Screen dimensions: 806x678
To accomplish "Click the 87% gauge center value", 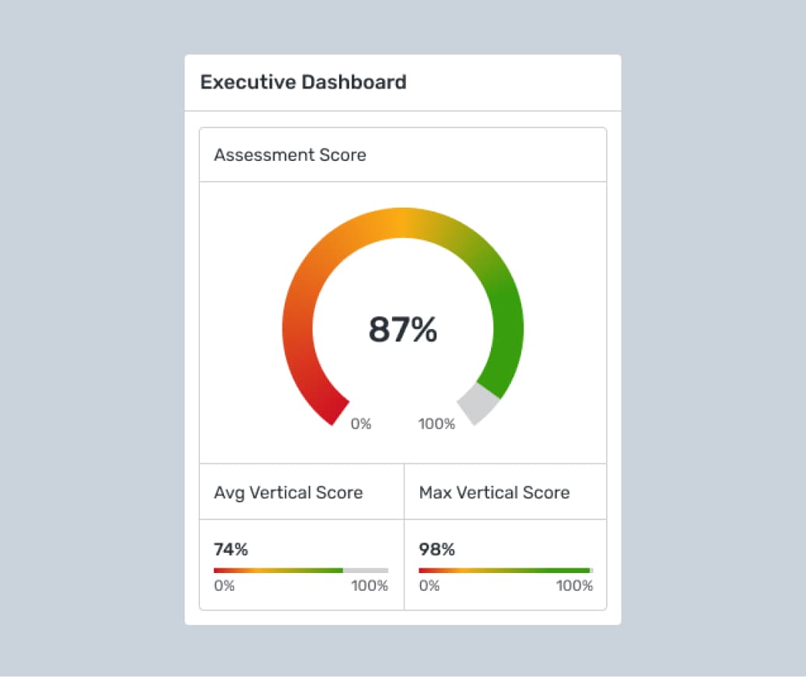I will click(x=403, y=330).
